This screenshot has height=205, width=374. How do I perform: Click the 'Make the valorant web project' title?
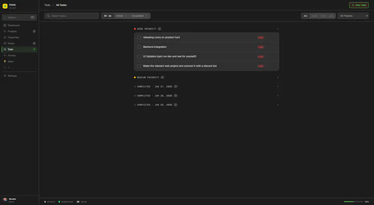pyautogui.click(x=180, y=66)
